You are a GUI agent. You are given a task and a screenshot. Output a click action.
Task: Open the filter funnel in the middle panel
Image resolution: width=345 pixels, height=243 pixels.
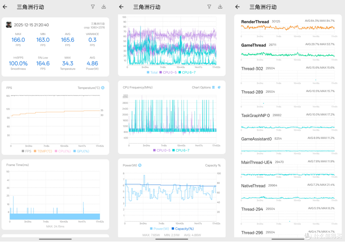209,7
